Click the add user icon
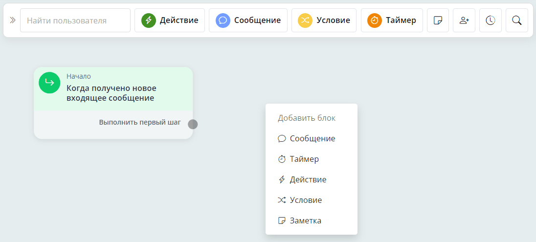Viewport: 536px width, 242px height. point(464,21)
